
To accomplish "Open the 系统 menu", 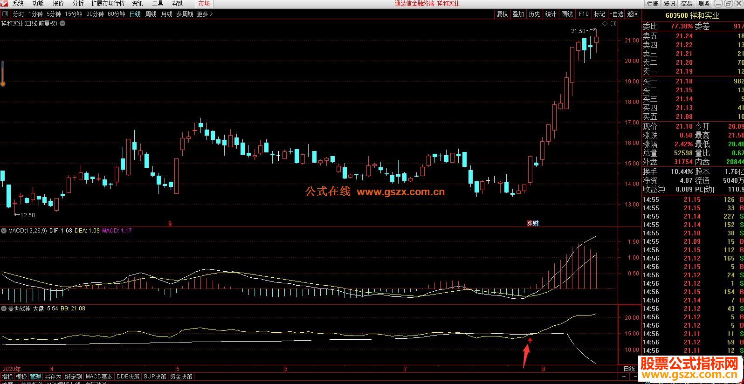I will click(x=18, y=3).
